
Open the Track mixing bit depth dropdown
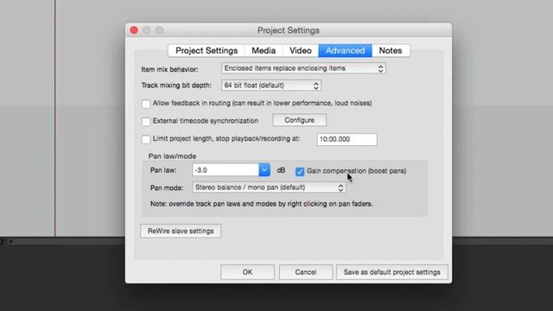pyautogui.click(x=271, y=86)
